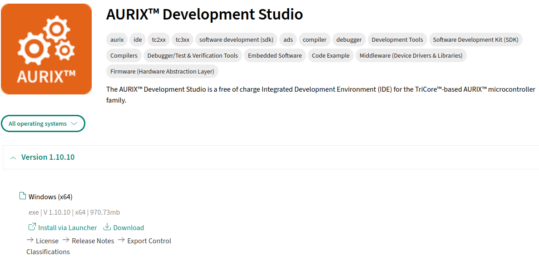
Task: Click the Download link
Action: point(129,228)
